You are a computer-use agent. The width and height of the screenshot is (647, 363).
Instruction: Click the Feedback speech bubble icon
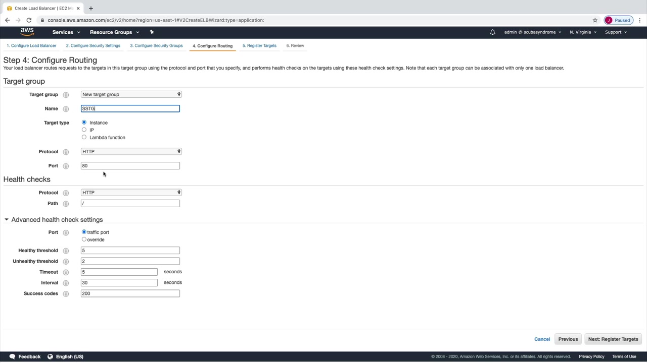tap(12, 356)
